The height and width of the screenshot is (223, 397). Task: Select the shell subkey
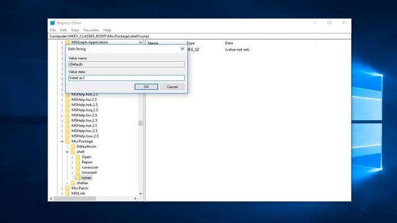[x=81, y=152]
